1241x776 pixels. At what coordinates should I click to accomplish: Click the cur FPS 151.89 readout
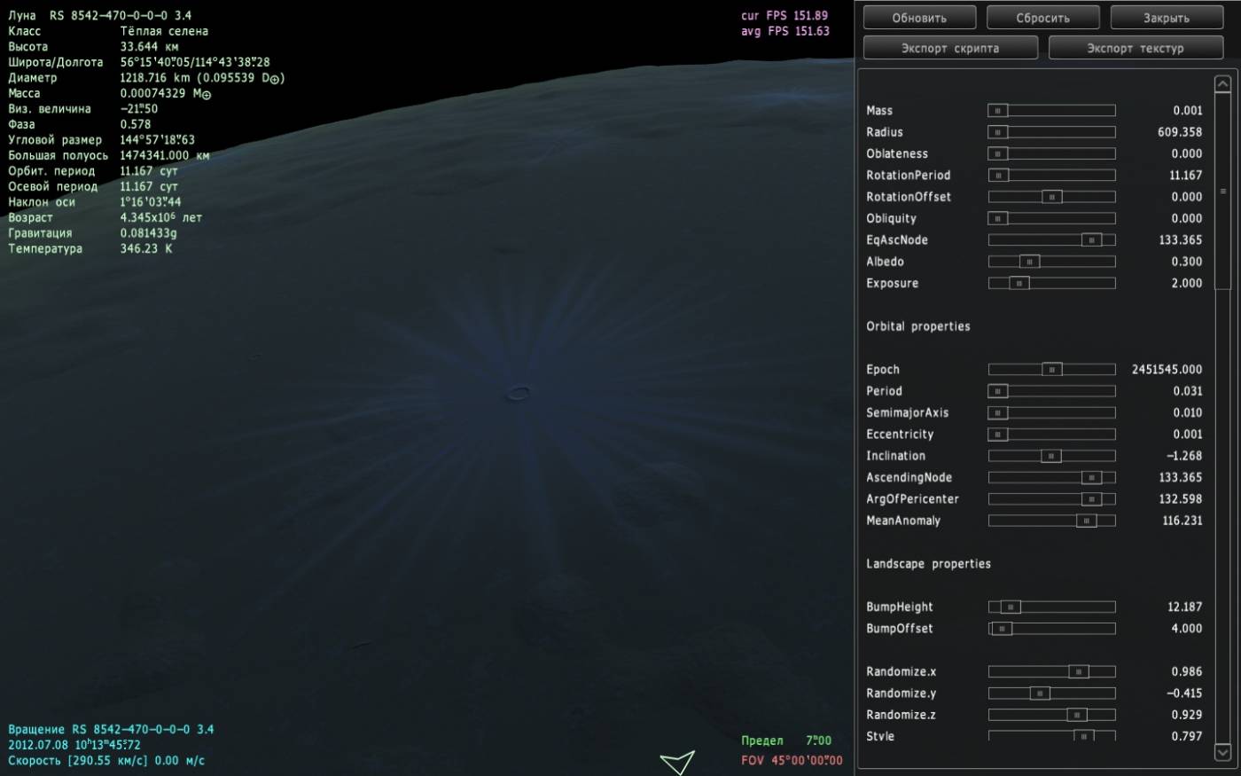pyautogui.click(x=784, y=15)
